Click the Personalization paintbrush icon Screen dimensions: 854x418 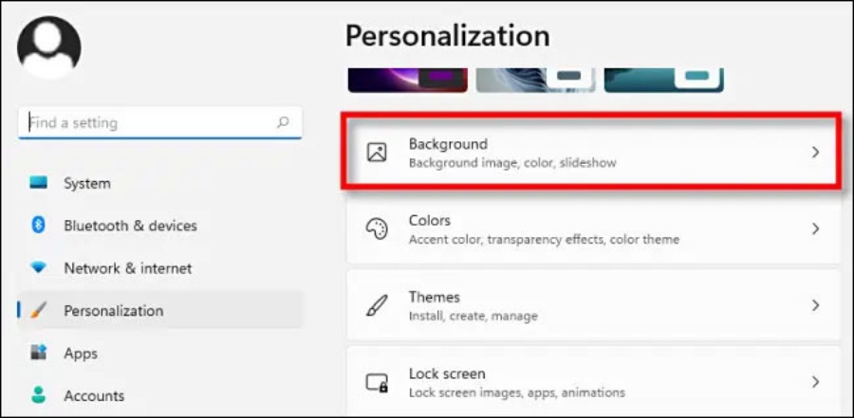[x=38, y=310]
